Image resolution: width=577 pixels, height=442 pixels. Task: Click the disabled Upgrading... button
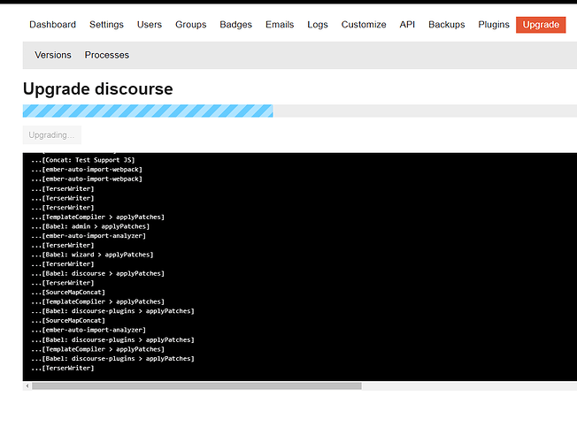pos(52,135)
